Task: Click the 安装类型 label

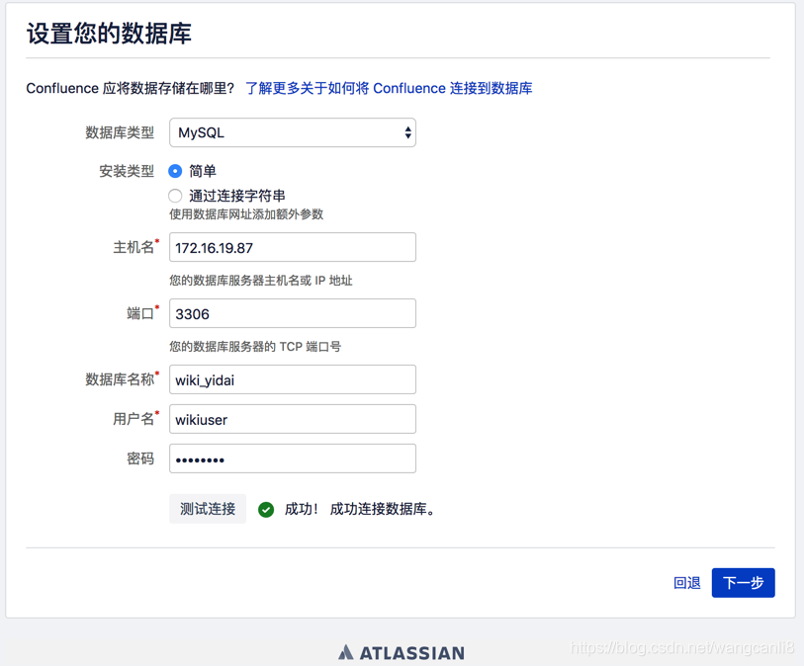Action: (x=127, y=171)
